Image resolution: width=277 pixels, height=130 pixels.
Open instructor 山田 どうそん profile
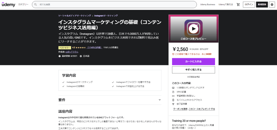click(x=72, y=52)
